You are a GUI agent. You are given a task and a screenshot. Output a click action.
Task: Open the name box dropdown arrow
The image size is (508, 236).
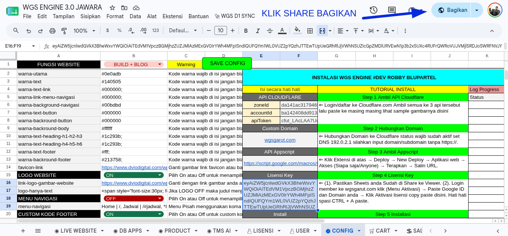[x=33, y=46]
